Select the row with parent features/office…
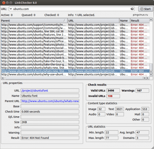This screenshot has width=154, height=149. 75,41
